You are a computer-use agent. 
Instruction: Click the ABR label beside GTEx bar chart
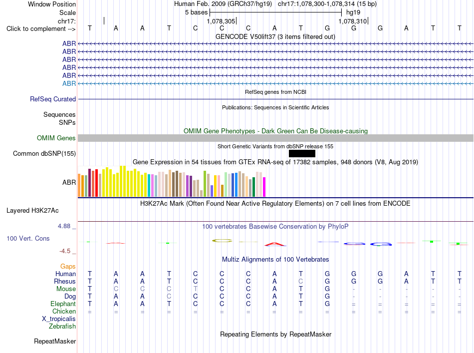[x=69, y=182]
